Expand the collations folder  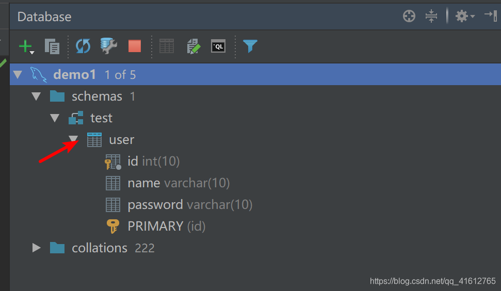37,248
